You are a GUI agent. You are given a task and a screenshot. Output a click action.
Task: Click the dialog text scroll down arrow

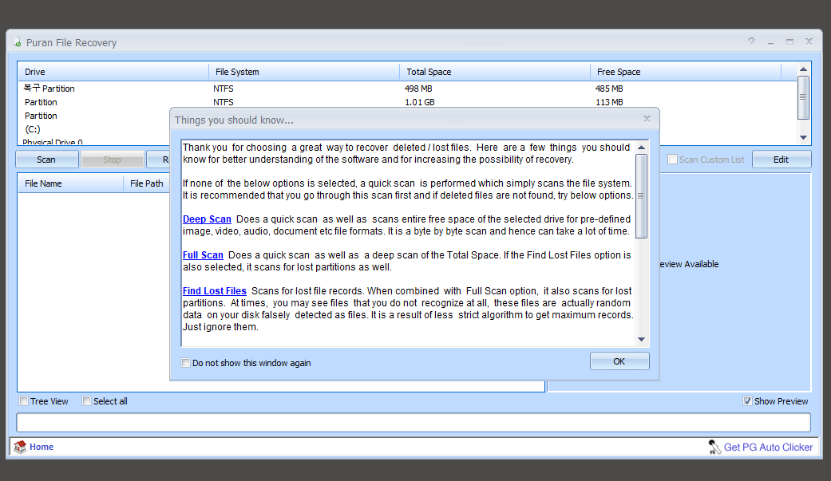tap(641, 340)
